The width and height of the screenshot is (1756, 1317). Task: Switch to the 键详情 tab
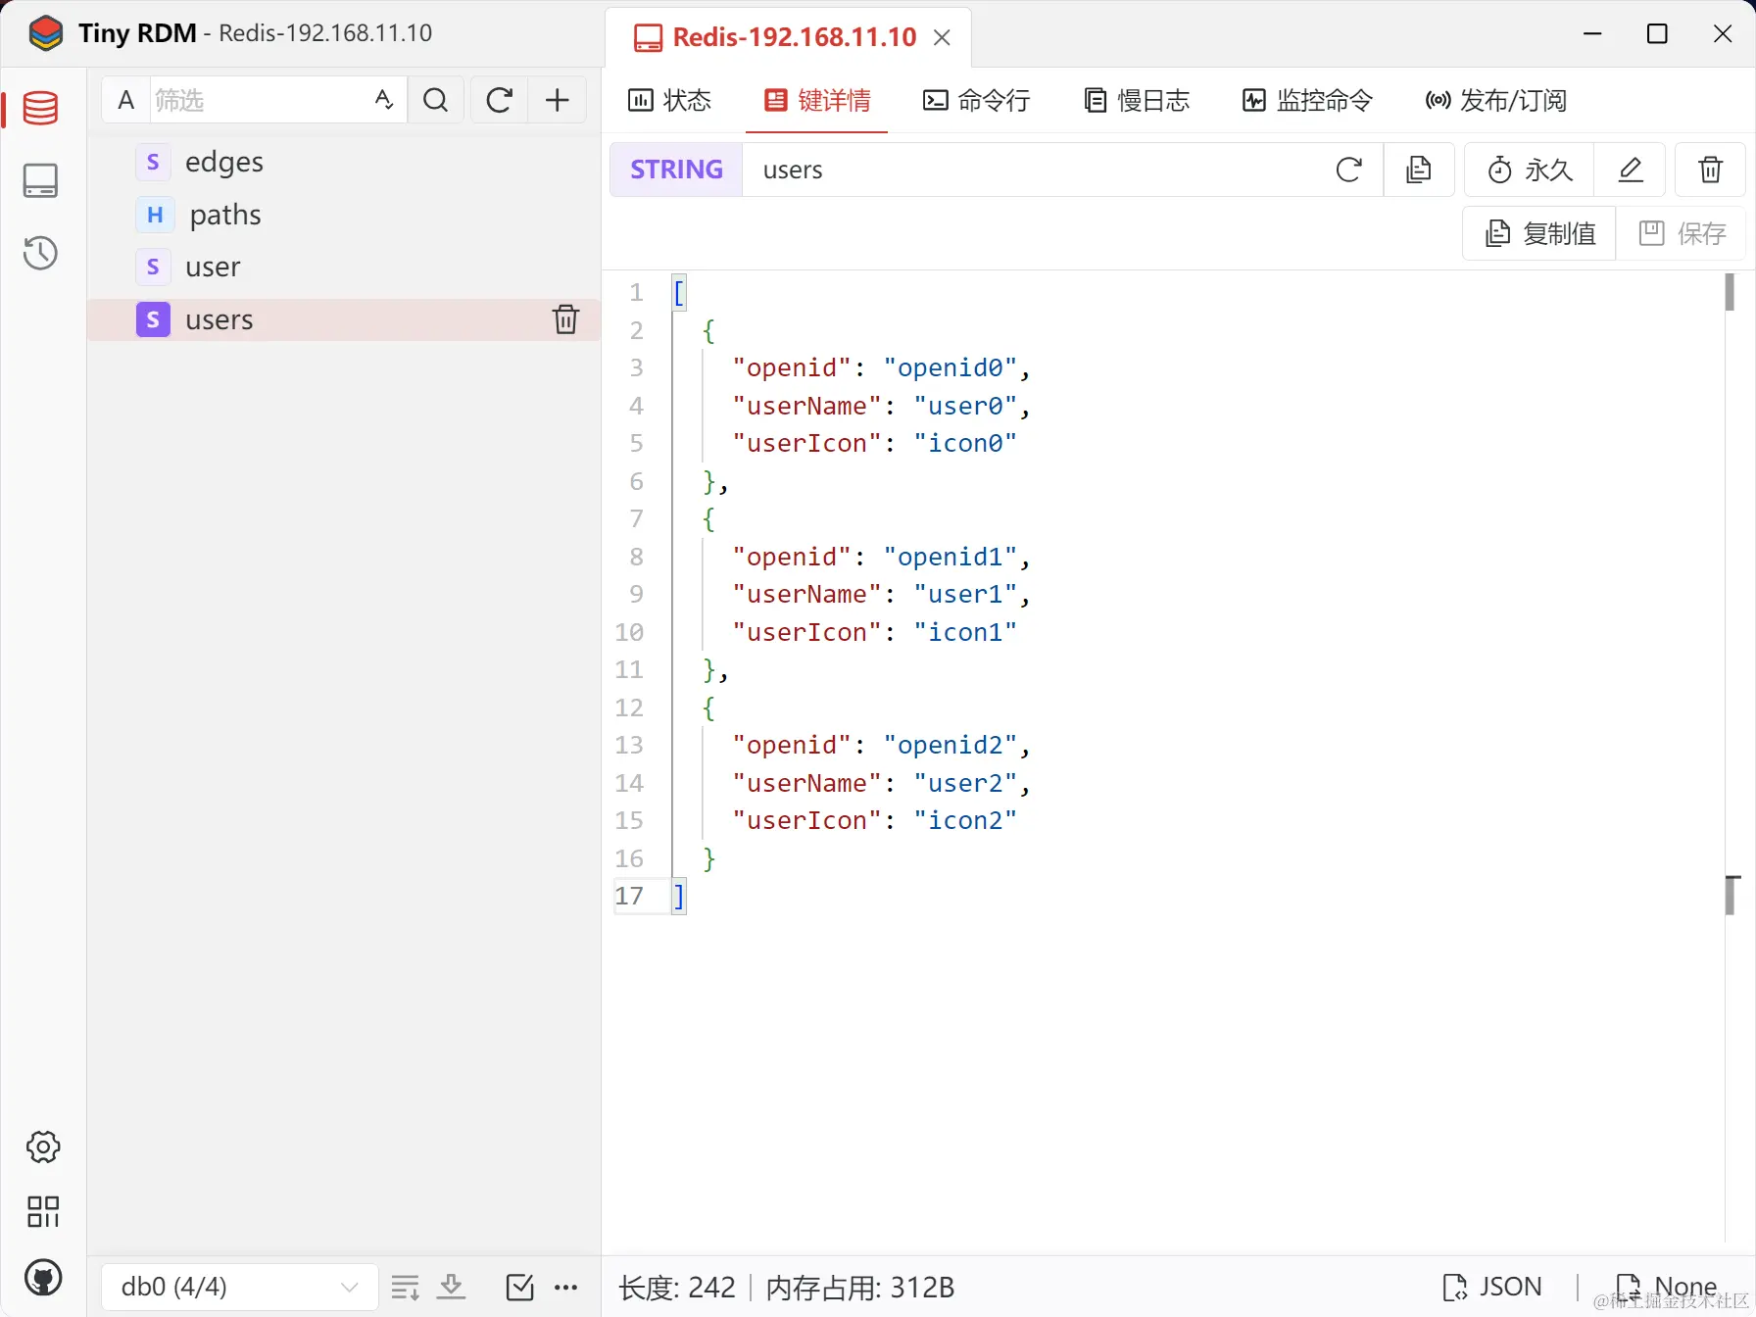tap(817, 100)
